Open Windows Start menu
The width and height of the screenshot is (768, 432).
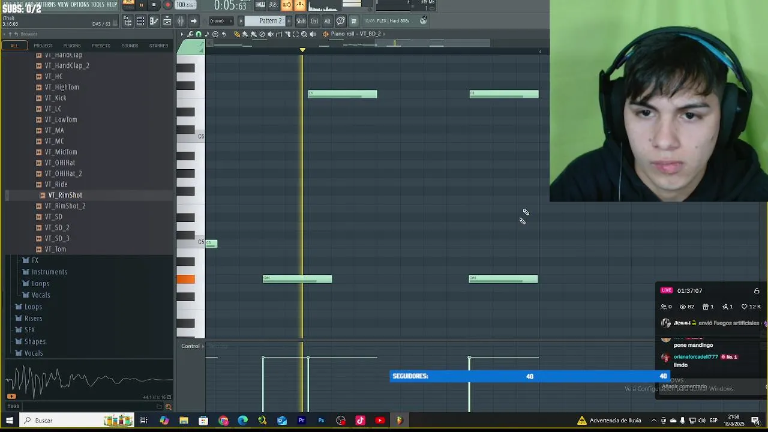click(x=10, y=421)
